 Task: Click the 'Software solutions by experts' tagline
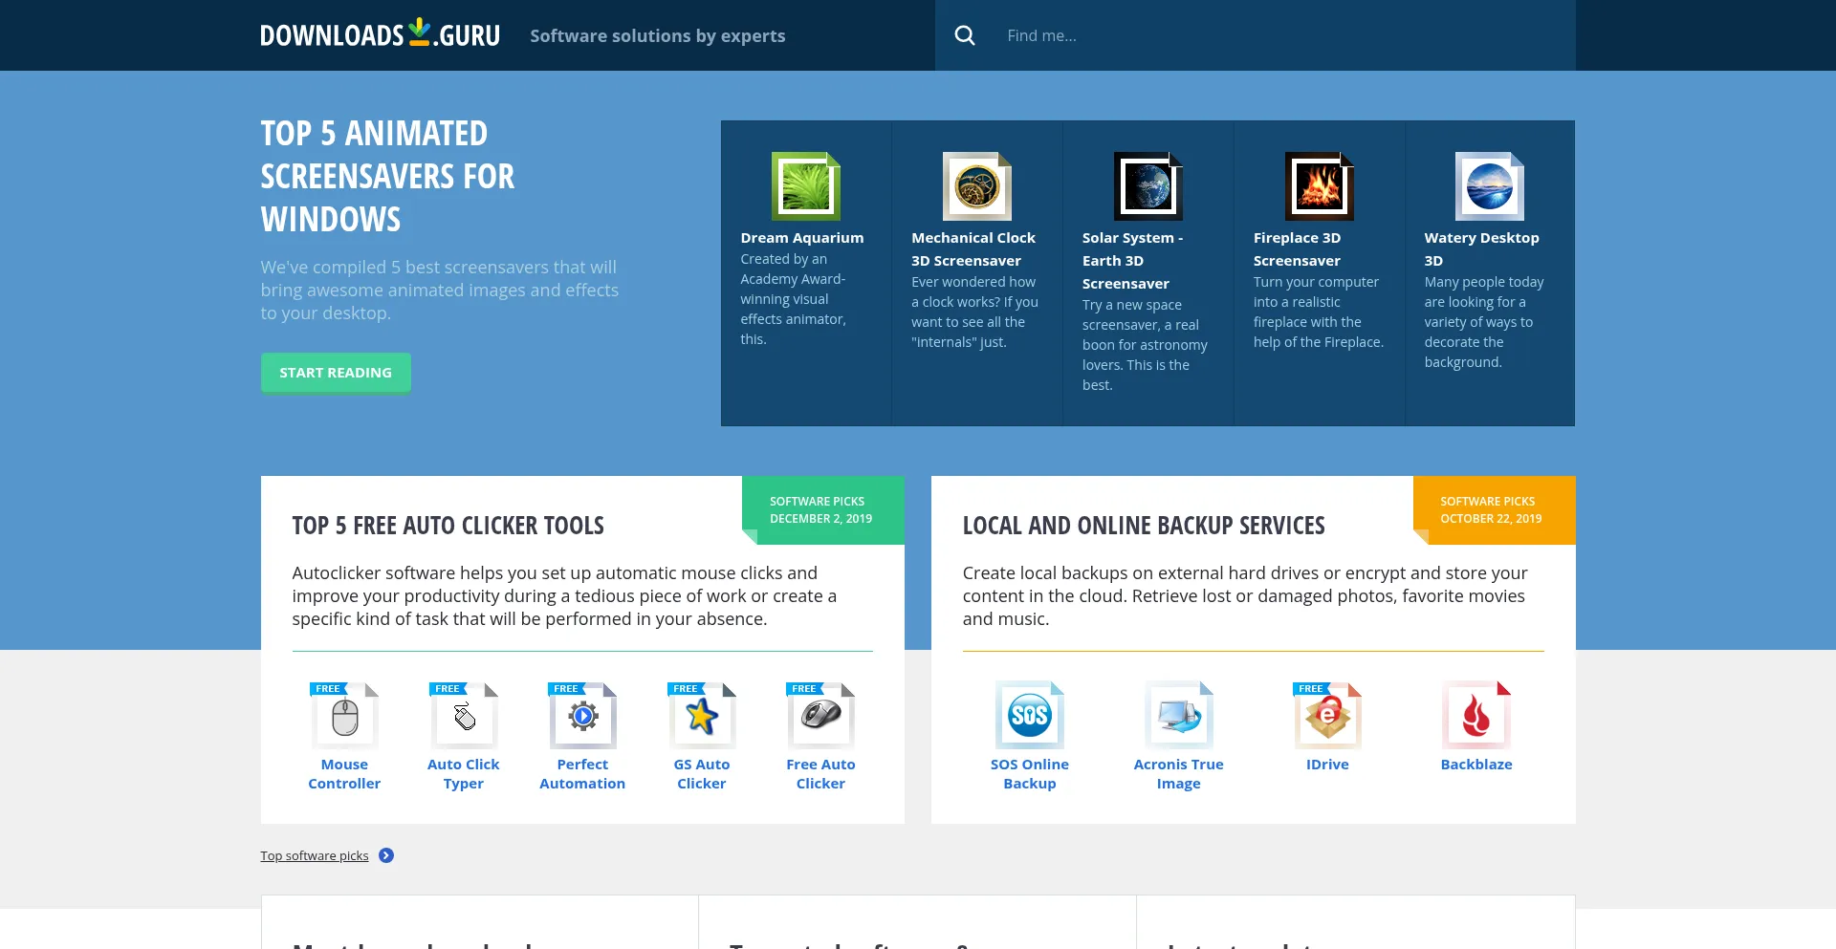pyautogui.click(x=658, y=35)
